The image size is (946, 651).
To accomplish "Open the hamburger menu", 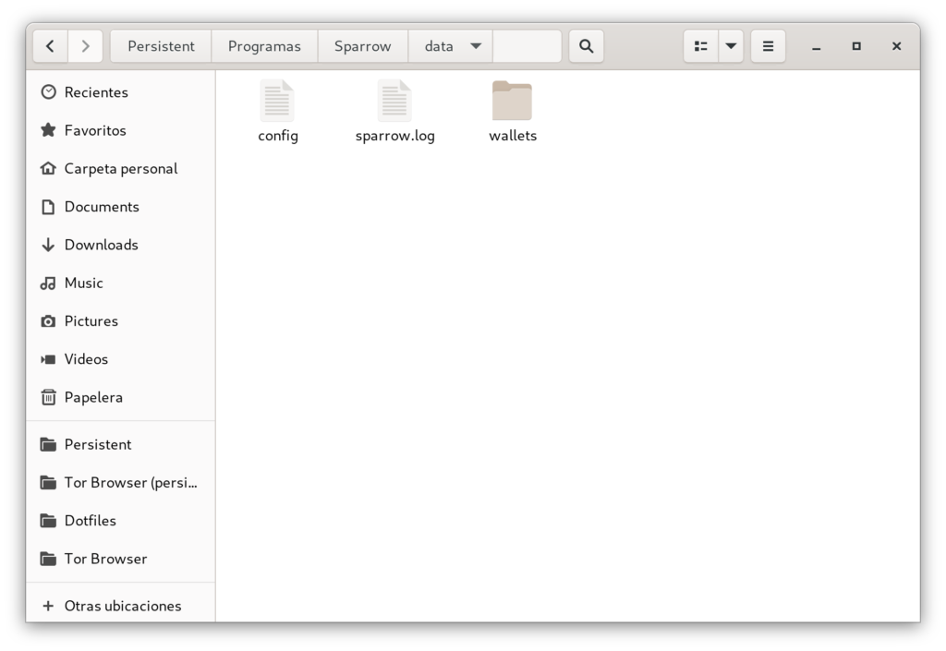I will 768,45.
